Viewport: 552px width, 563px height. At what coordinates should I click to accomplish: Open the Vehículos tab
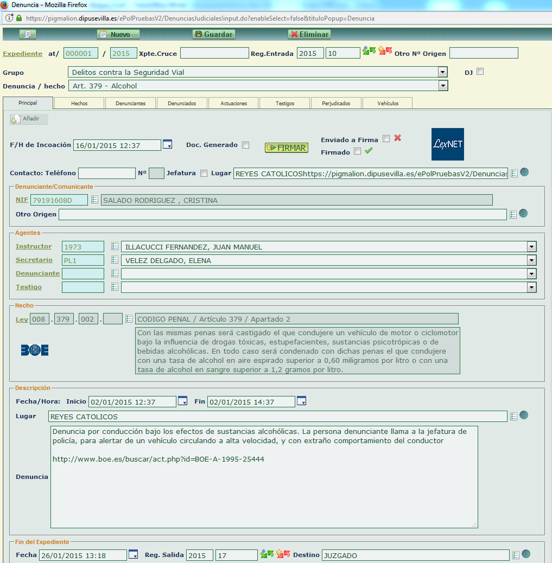(388, 103)
